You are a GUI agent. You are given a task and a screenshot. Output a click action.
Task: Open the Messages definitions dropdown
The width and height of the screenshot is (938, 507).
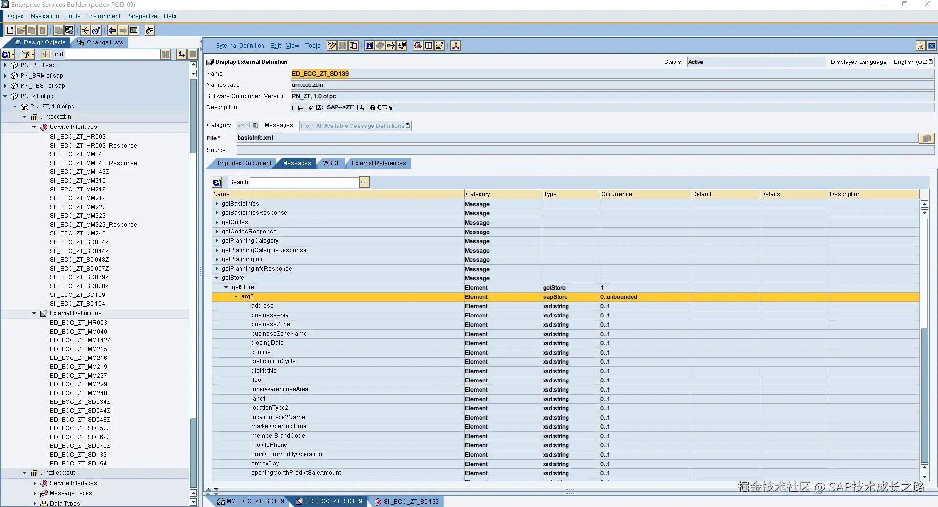(355, 126)
